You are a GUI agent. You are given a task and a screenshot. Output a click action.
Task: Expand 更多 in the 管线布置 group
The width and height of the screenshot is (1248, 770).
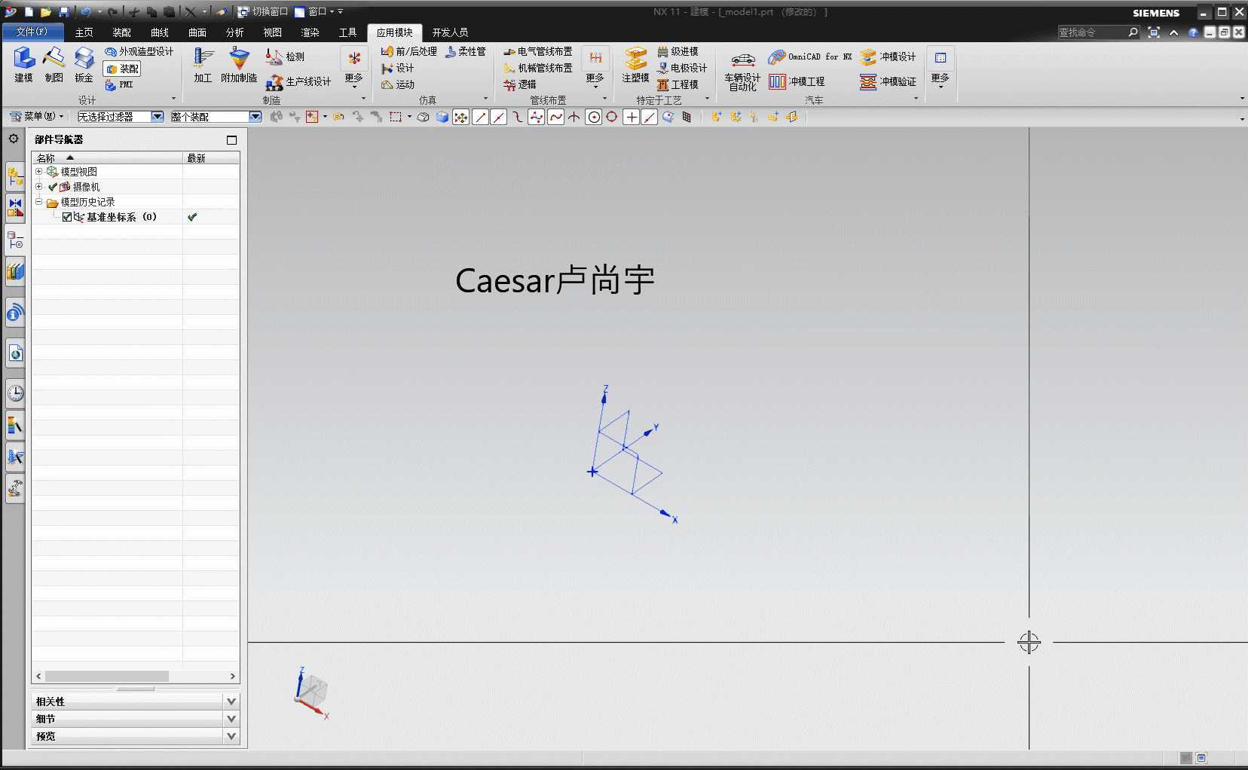pos(595,67)
